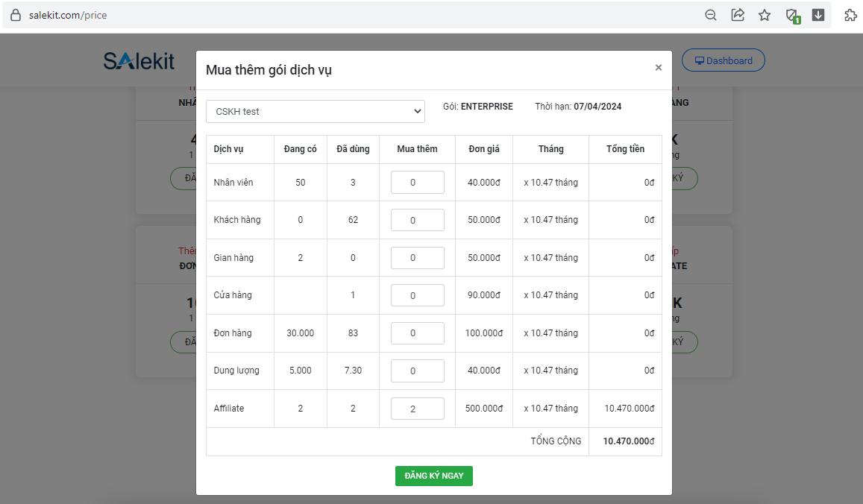
Task: Select the Gian hàng quantity input
Action: tap(417, 258)
